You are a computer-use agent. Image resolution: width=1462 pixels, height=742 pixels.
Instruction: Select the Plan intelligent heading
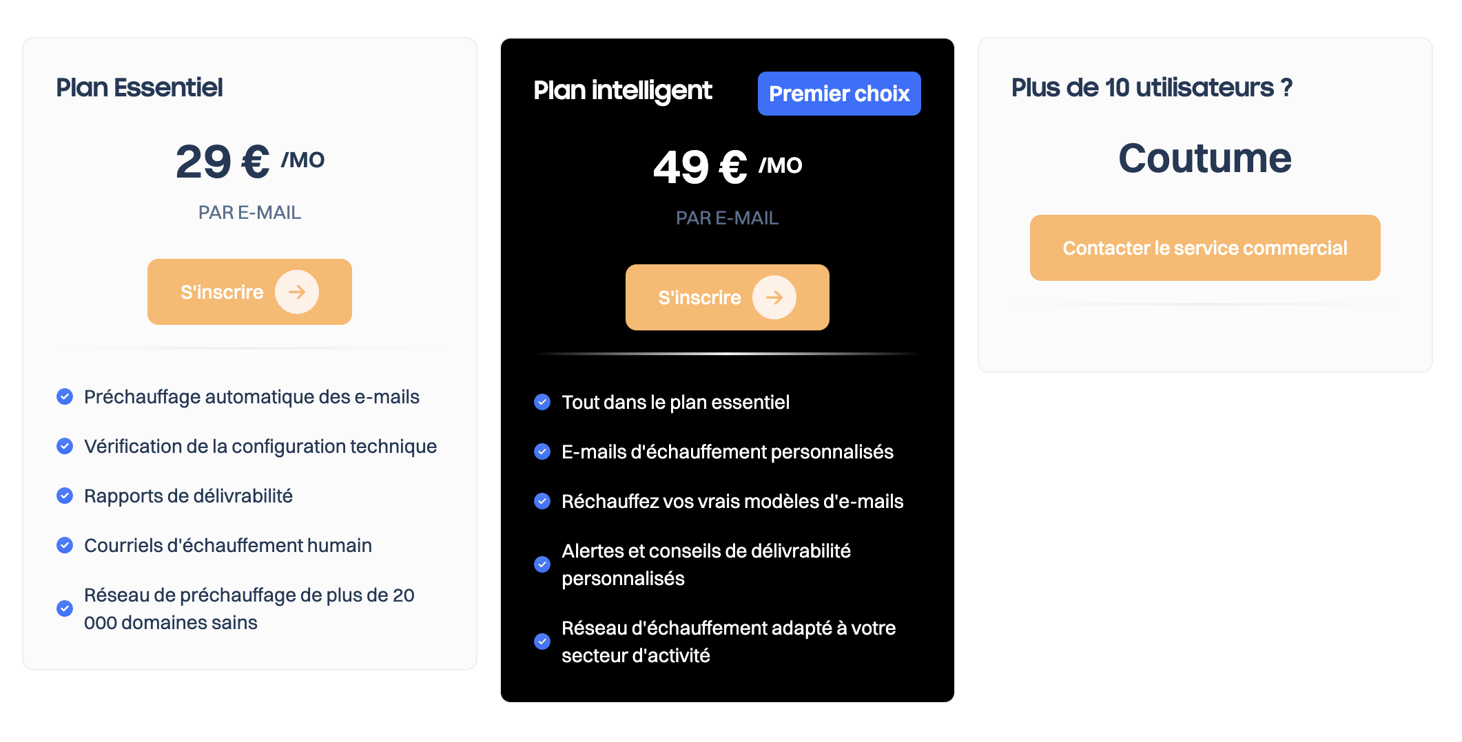pos(623,90)
